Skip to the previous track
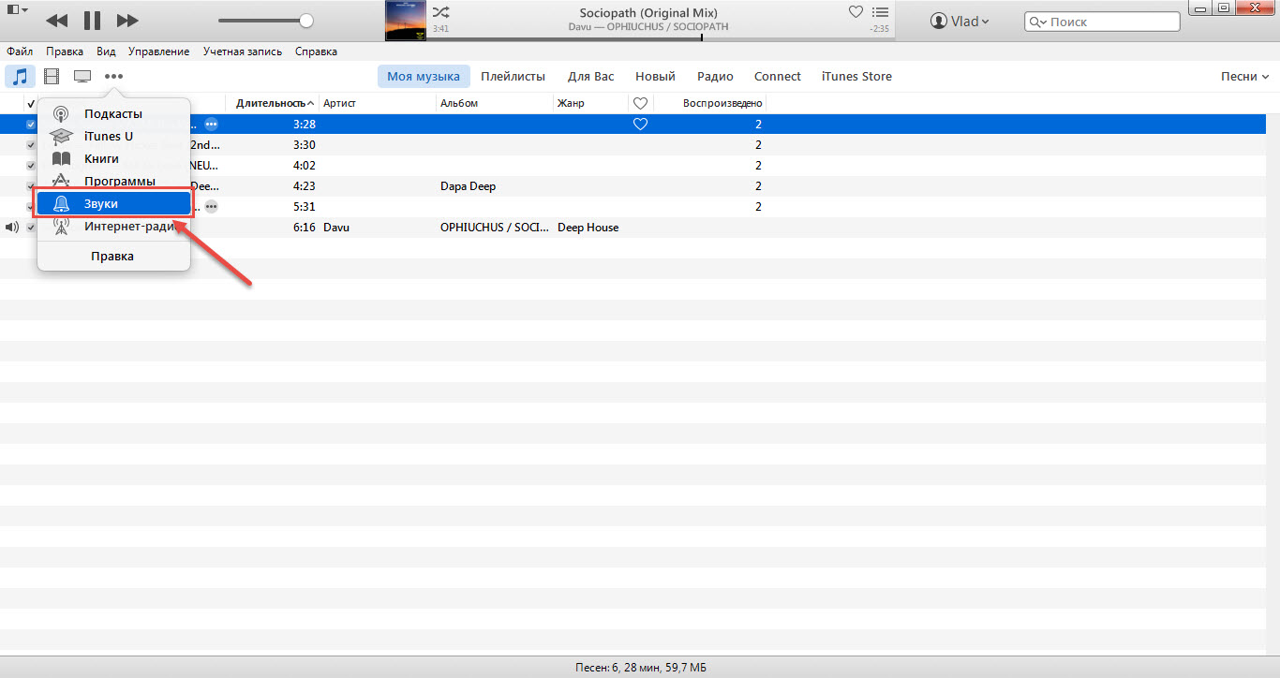 pyautogui.click(x=57, y=20)
